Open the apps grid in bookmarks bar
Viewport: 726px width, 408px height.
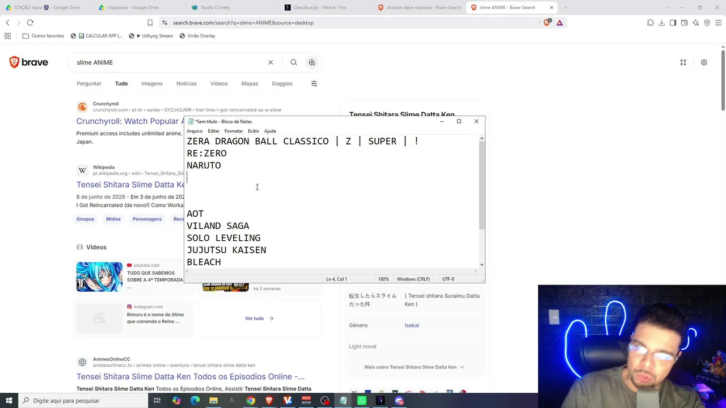point(7,36)
